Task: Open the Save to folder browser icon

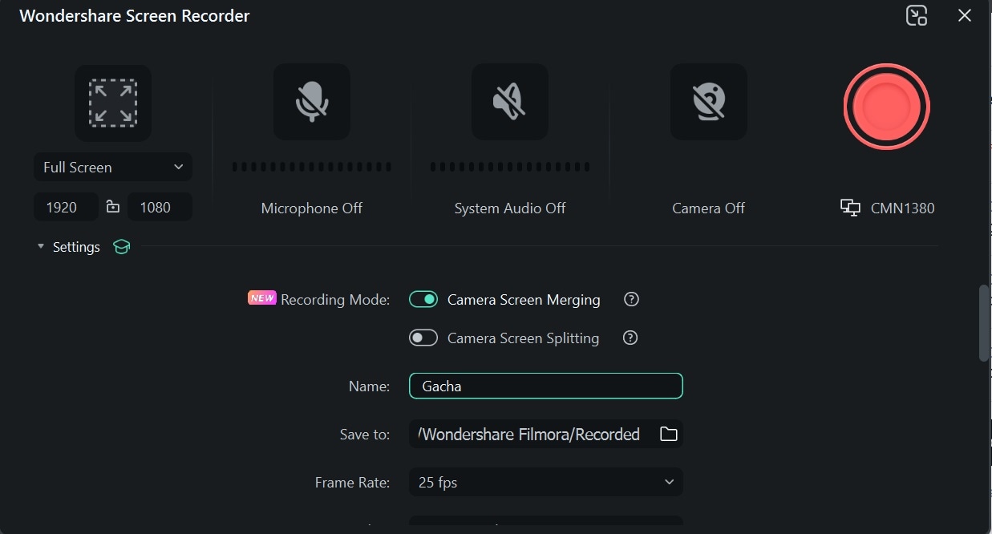Action: pos(668,434)
